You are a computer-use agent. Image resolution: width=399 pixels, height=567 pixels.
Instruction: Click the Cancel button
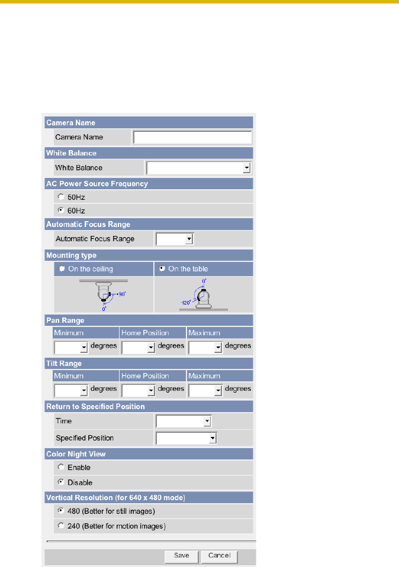[220, 556]
